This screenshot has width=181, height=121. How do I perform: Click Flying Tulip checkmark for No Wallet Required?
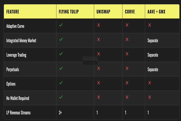61,97
